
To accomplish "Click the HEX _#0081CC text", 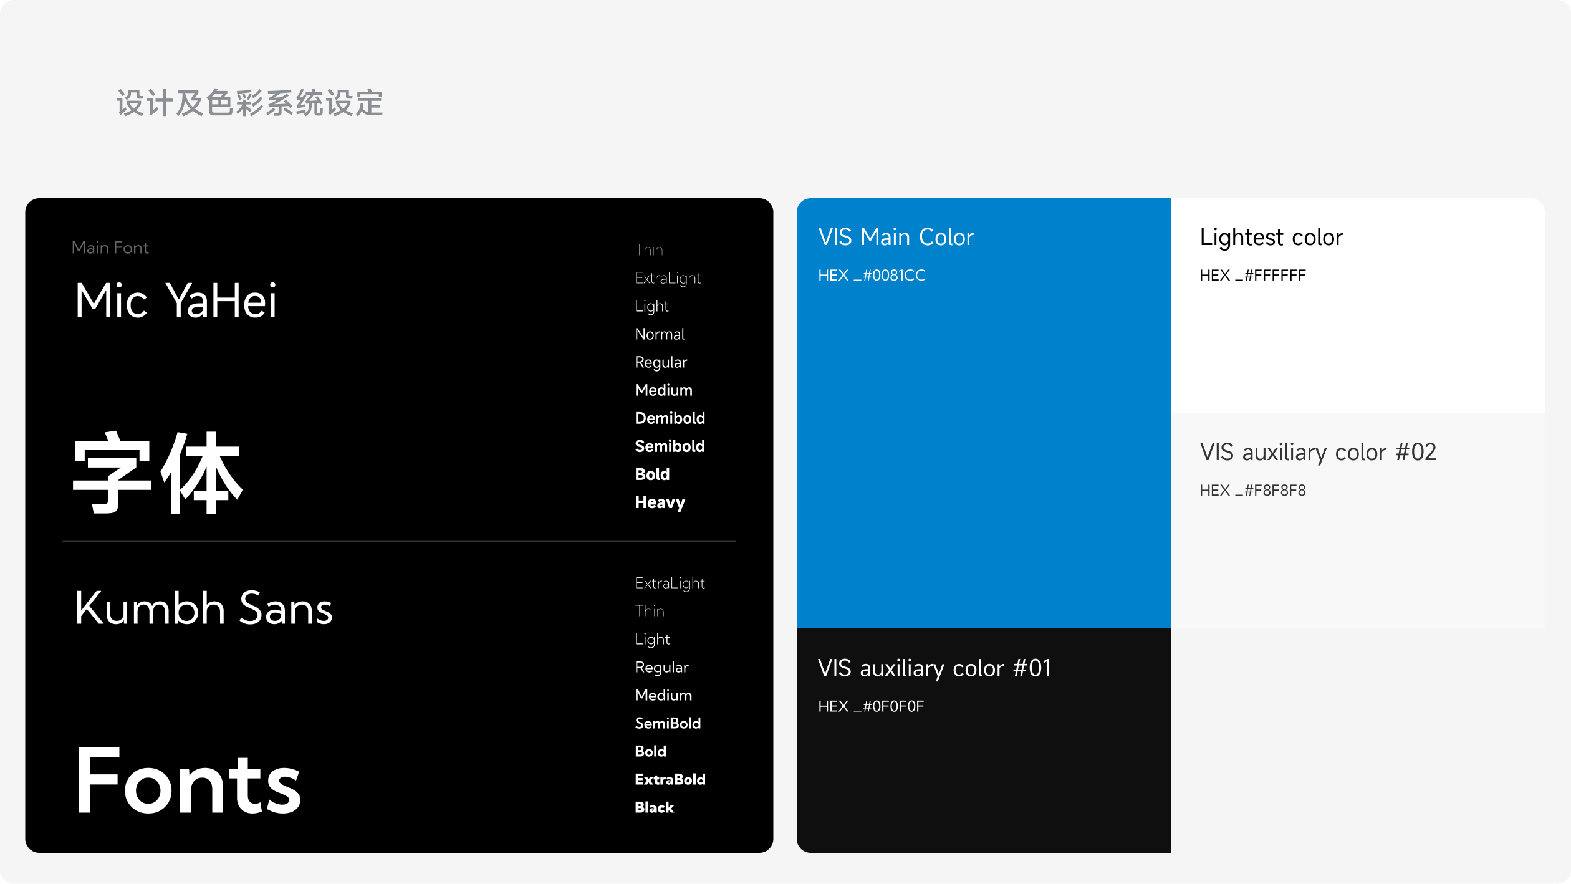I will click(872, 276).
